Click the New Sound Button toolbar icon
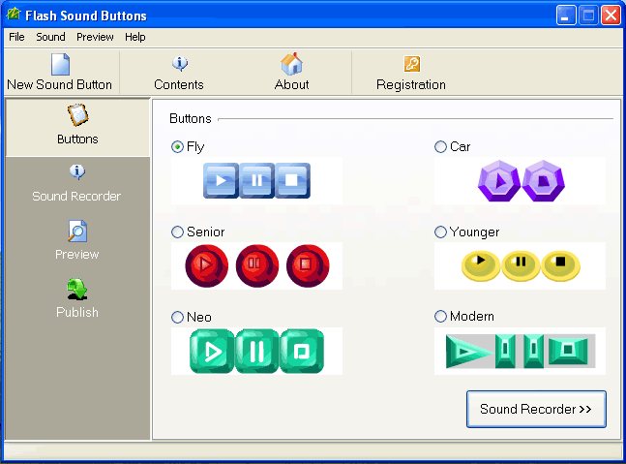 point(60,64)
